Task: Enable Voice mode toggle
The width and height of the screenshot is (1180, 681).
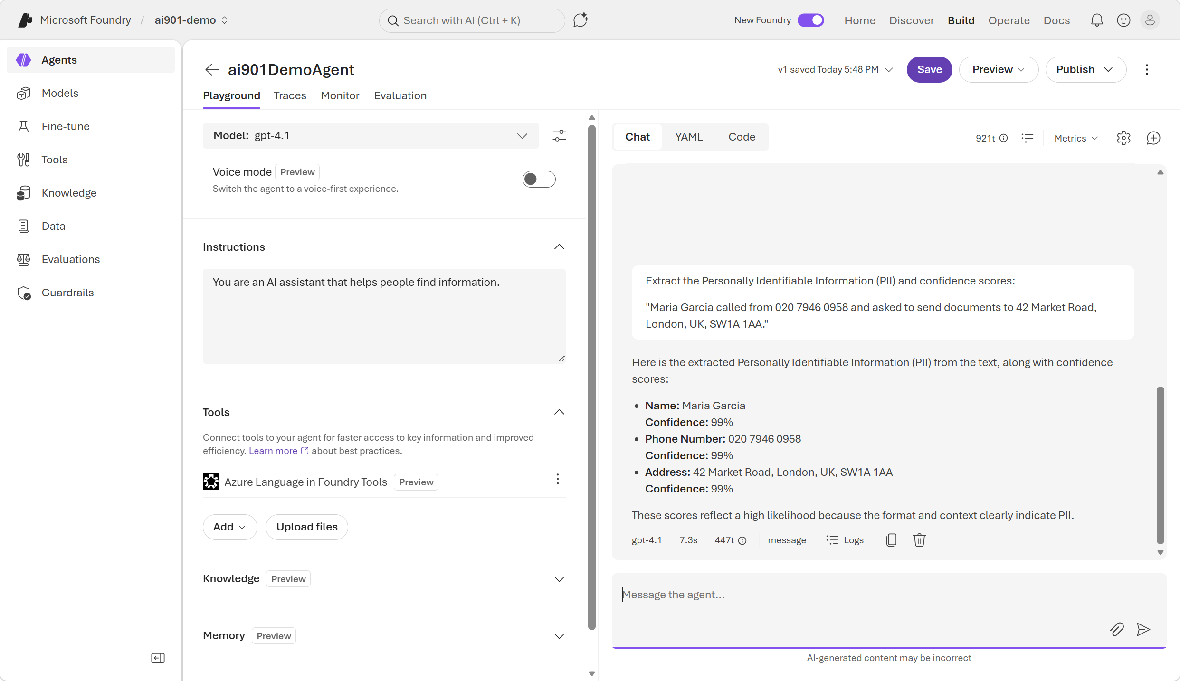Action: [x=539, y=179]
